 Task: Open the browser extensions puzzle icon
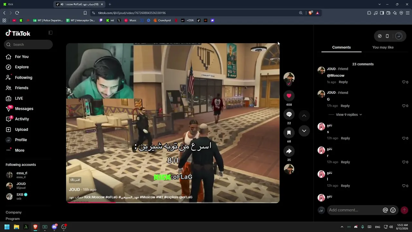point(369,13)
